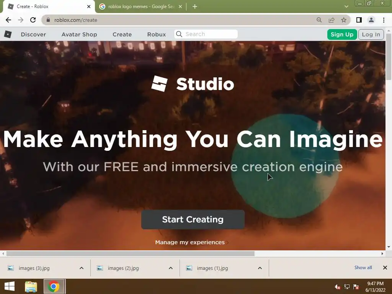This screenshot has height=294, width=392.
Task: Open the tab search chevron
Action: pos(346,7)
